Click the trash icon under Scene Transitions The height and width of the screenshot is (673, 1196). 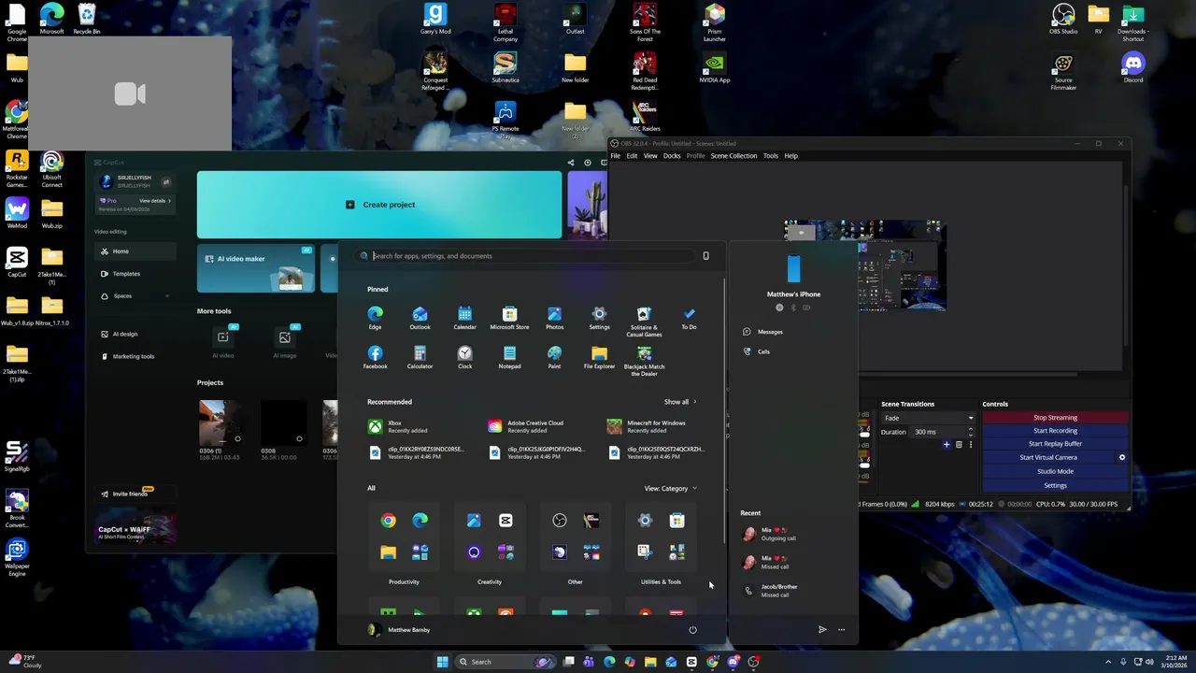959,445
